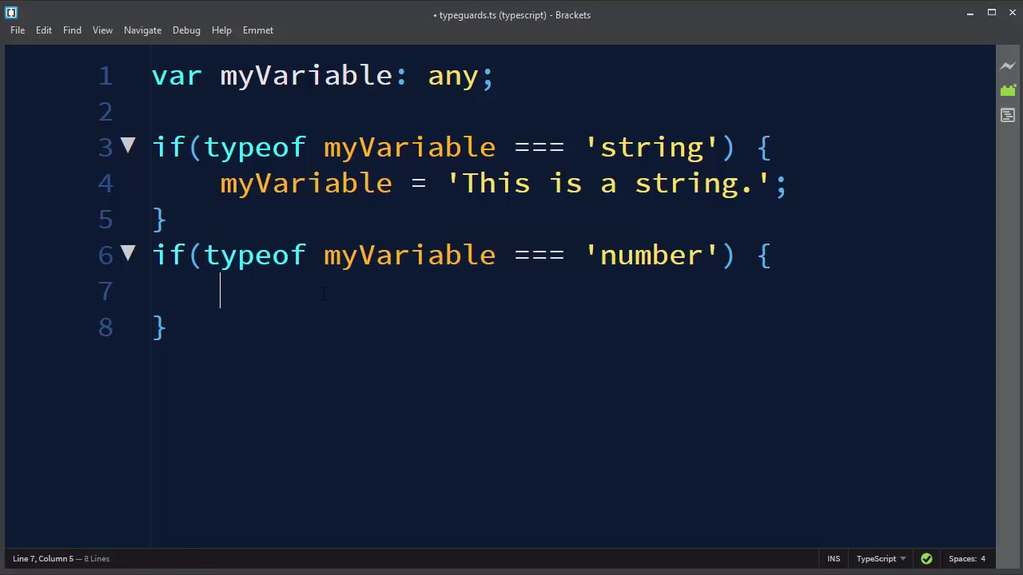Viewport: 1023px width, 575px height.
Task: Click line number 1 in the gutter
Action: tap(105, 76)
